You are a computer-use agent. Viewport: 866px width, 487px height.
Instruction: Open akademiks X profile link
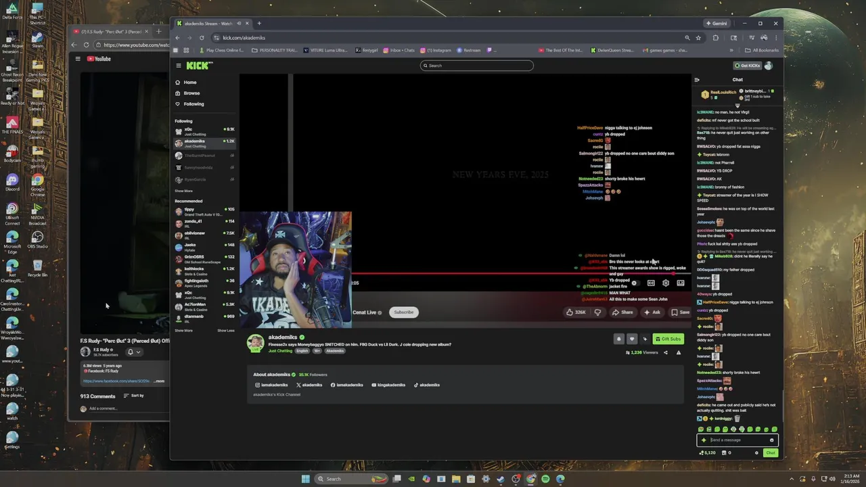(x=309, y=385)
